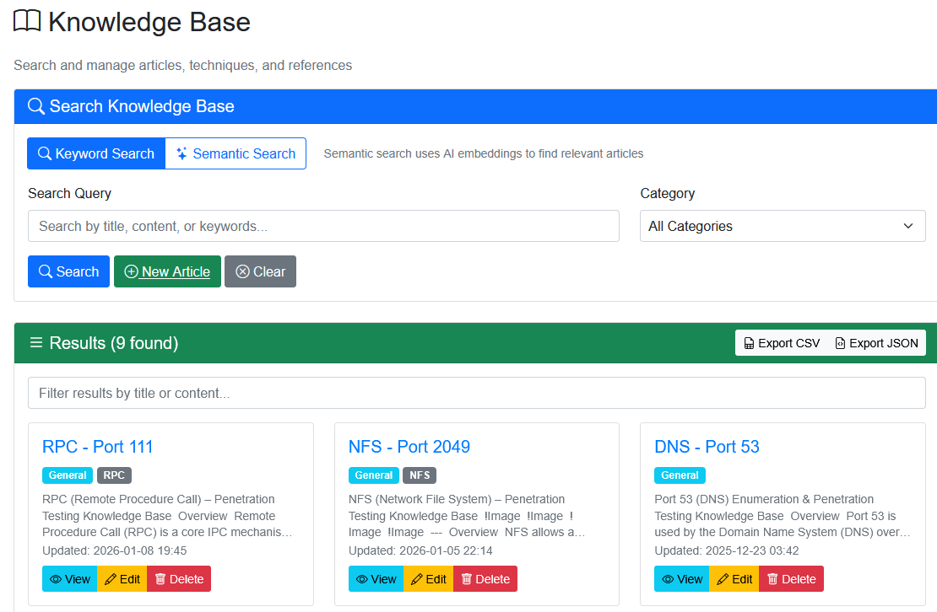Edit the DNS - Port 53 article
The height and width of the screenshot is (612, 937).
click(x=734, y=579)
